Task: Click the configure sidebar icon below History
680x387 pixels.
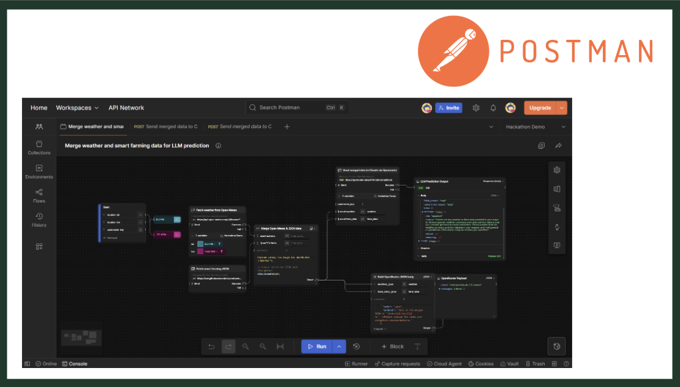Action: (x=39, y=247)
